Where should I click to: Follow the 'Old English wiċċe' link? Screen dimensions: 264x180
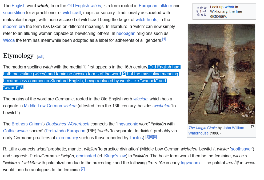coord(84,6)
